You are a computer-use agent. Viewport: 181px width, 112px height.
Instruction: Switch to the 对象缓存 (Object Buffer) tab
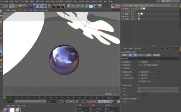click(x=157, y=55)
